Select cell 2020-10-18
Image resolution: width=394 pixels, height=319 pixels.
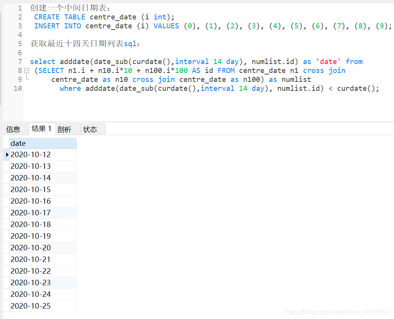click(43, 224)
